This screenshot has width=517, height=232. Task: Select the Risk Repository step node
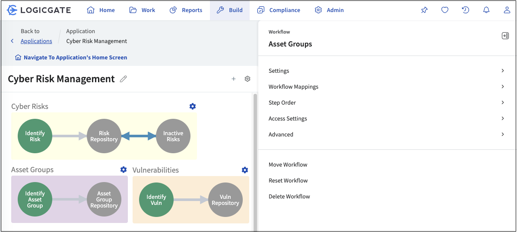[104, 136]
